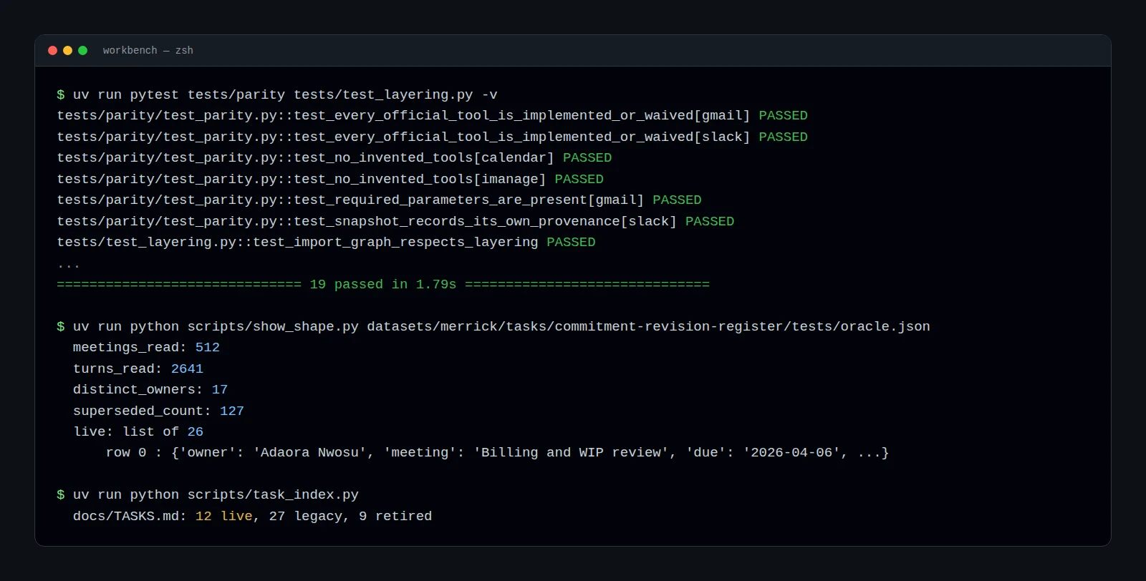
Task: Click the yellow minimize window button
Action: [x=67, y=51]
